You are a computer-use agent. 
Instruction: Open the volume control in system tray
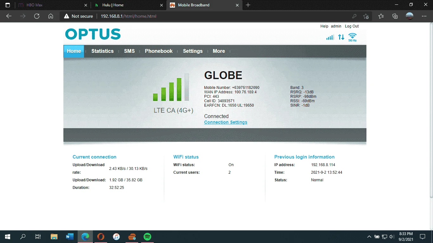(x=392, y=237)
